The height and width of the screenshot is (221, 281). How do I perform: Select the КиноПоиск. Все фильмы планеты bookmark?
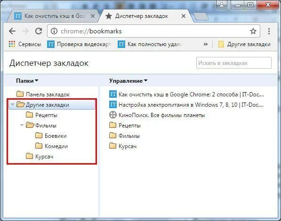(x=157, y=115)
